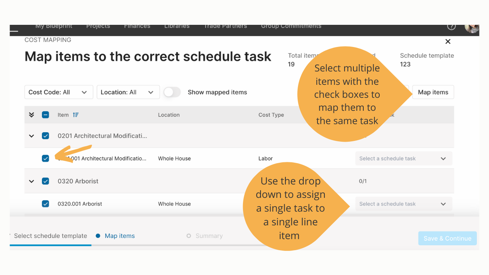
Task: Toggle the select-all checkbox in header
Action: [x=45, y=115]
